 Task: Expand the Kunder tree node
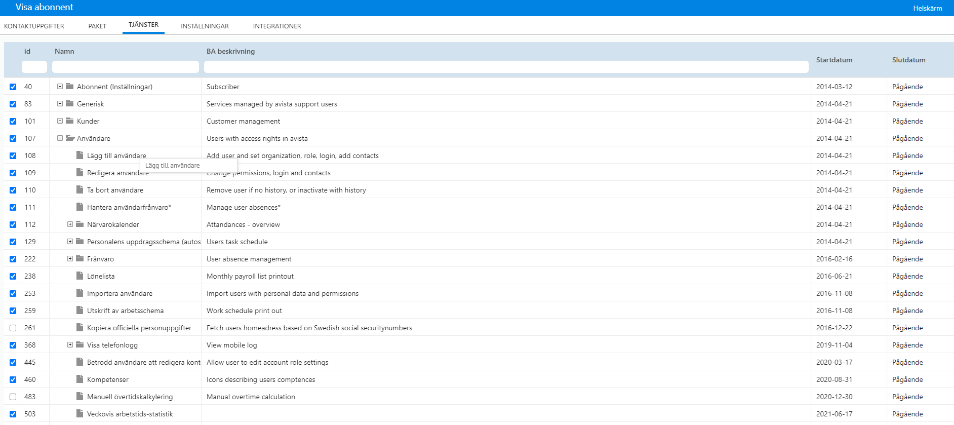click(x=60, y=121)
